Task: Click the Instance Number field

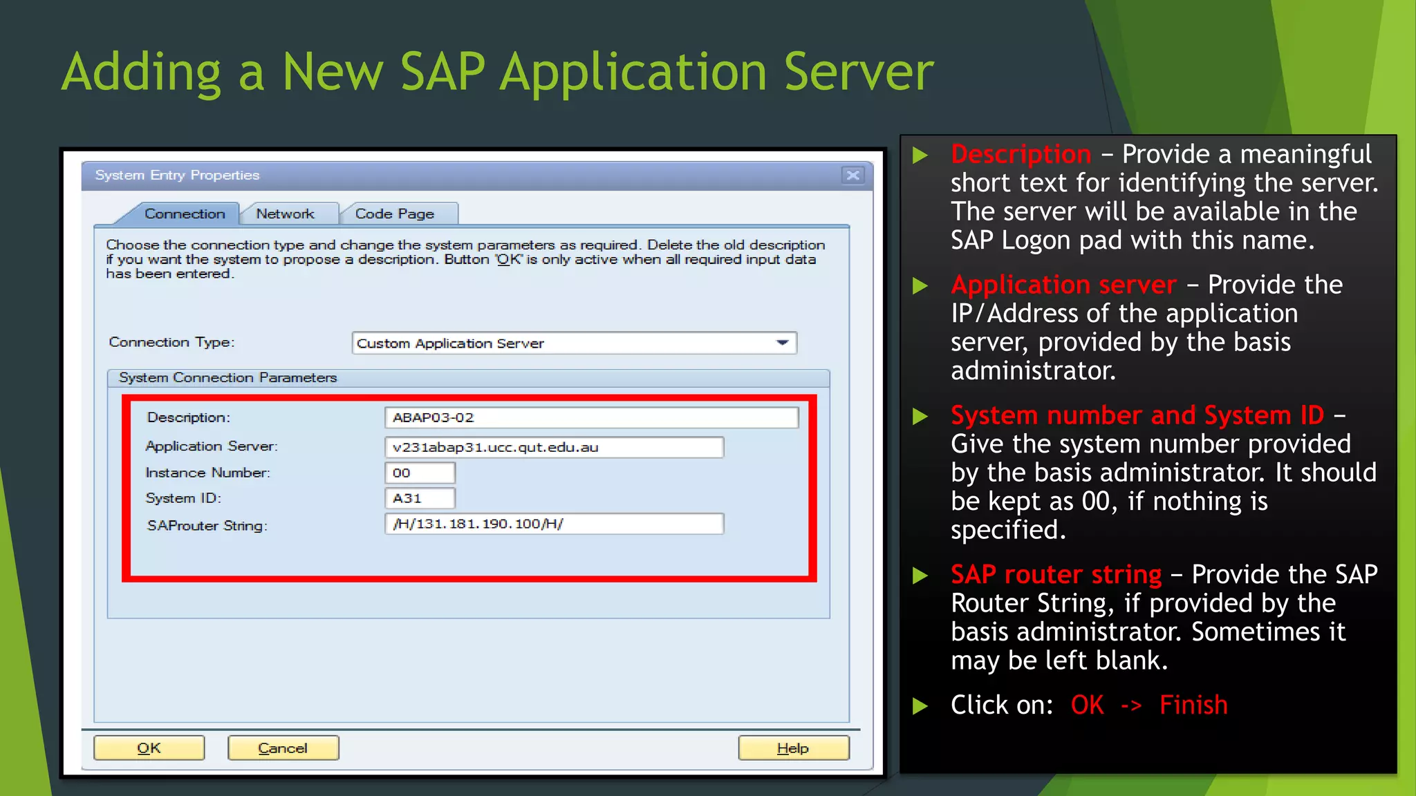Action: (420, 473)
